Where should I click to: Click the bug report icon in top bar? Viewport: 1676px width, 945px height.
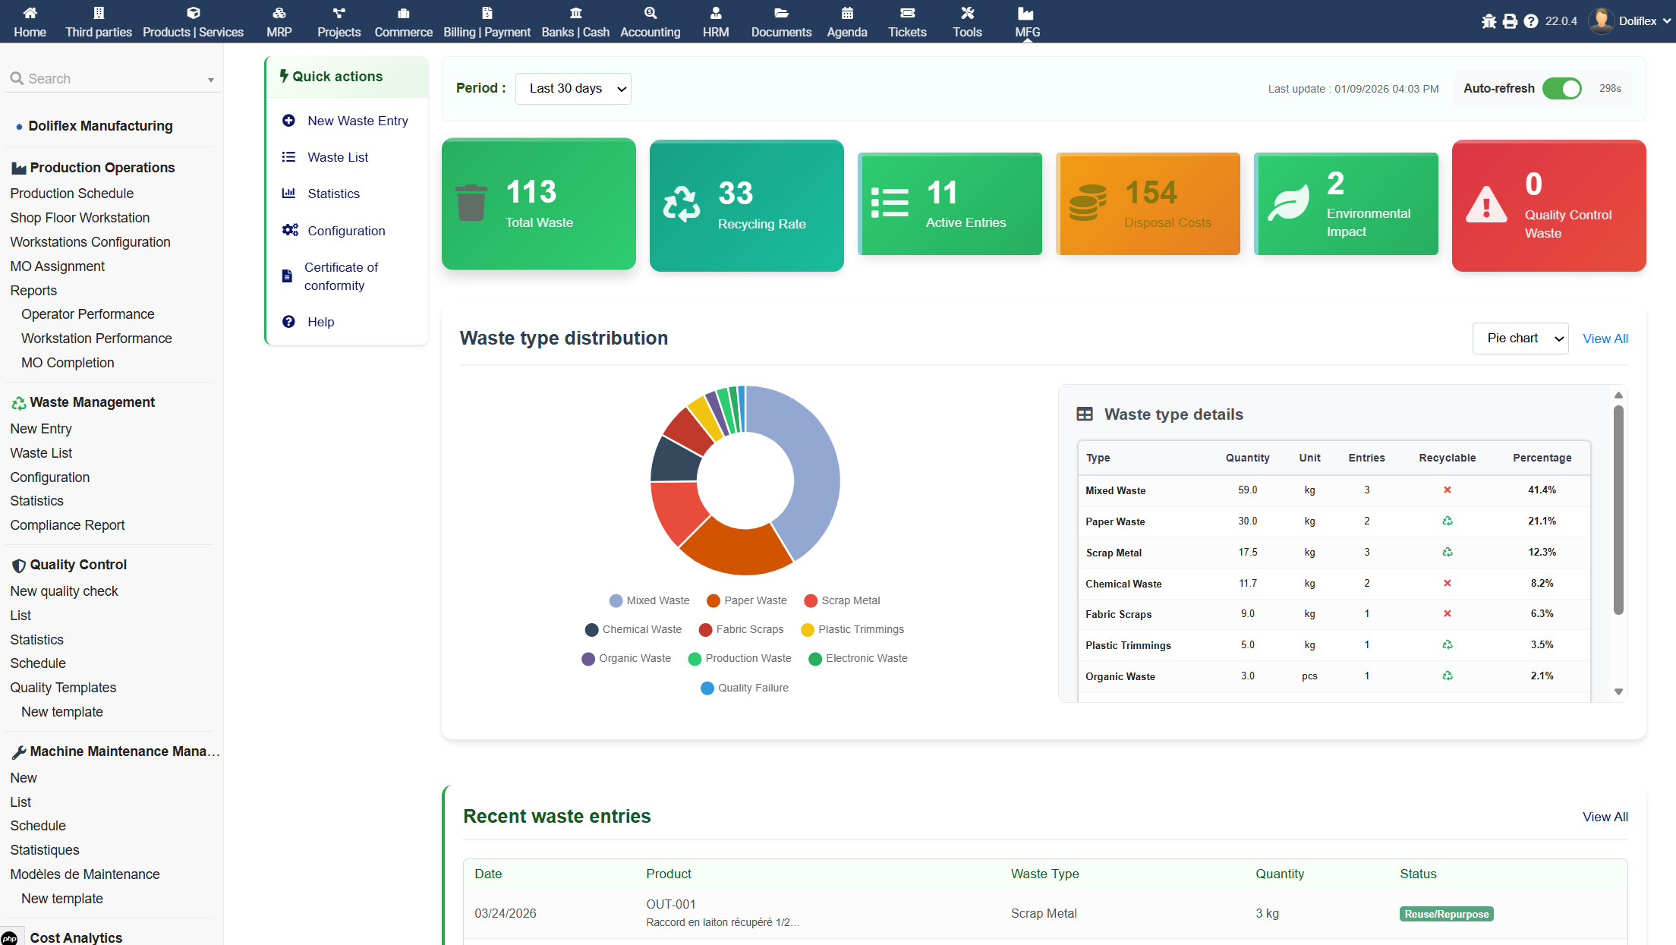1489,21
